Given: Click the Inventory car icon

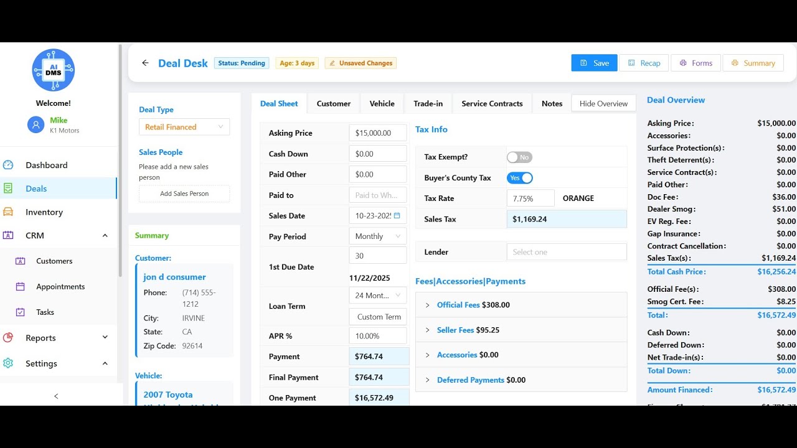Looking at the screenshot, I should [x=8, y=212].
